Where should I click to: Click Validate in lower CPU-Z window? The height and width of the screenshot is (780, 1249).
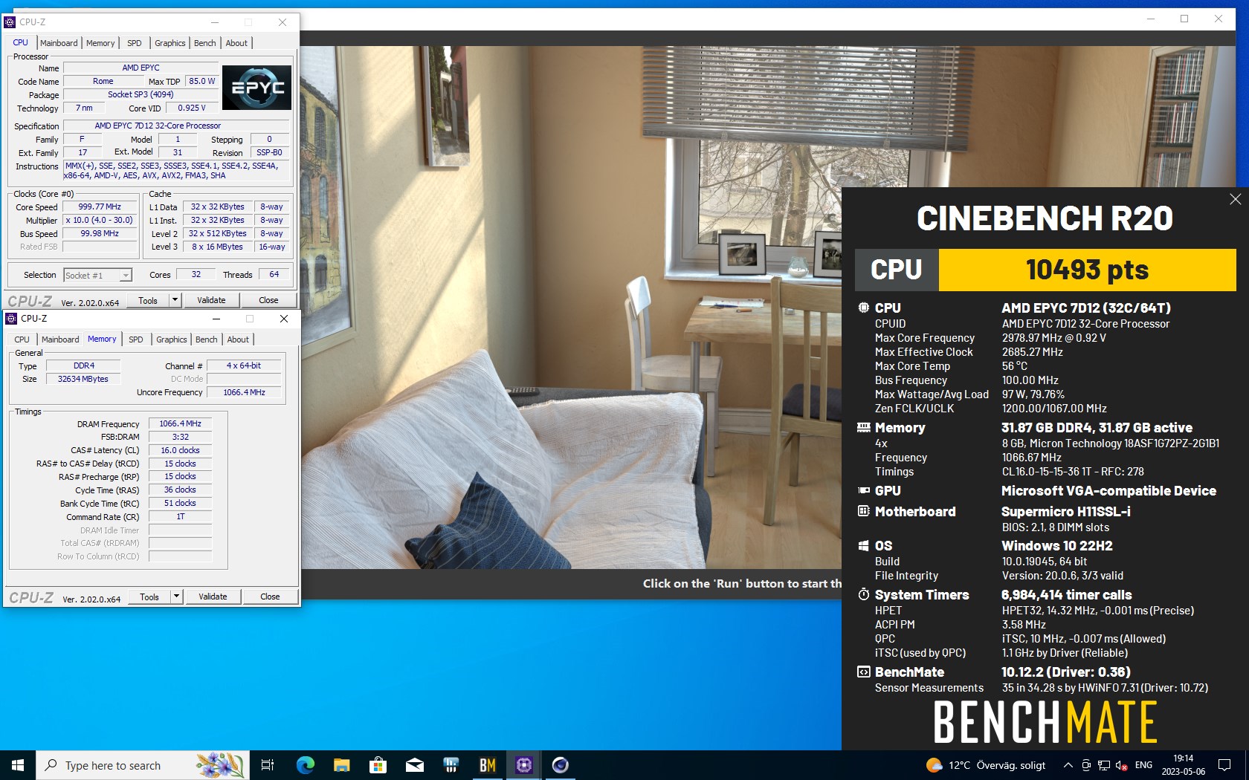point(213,597)
